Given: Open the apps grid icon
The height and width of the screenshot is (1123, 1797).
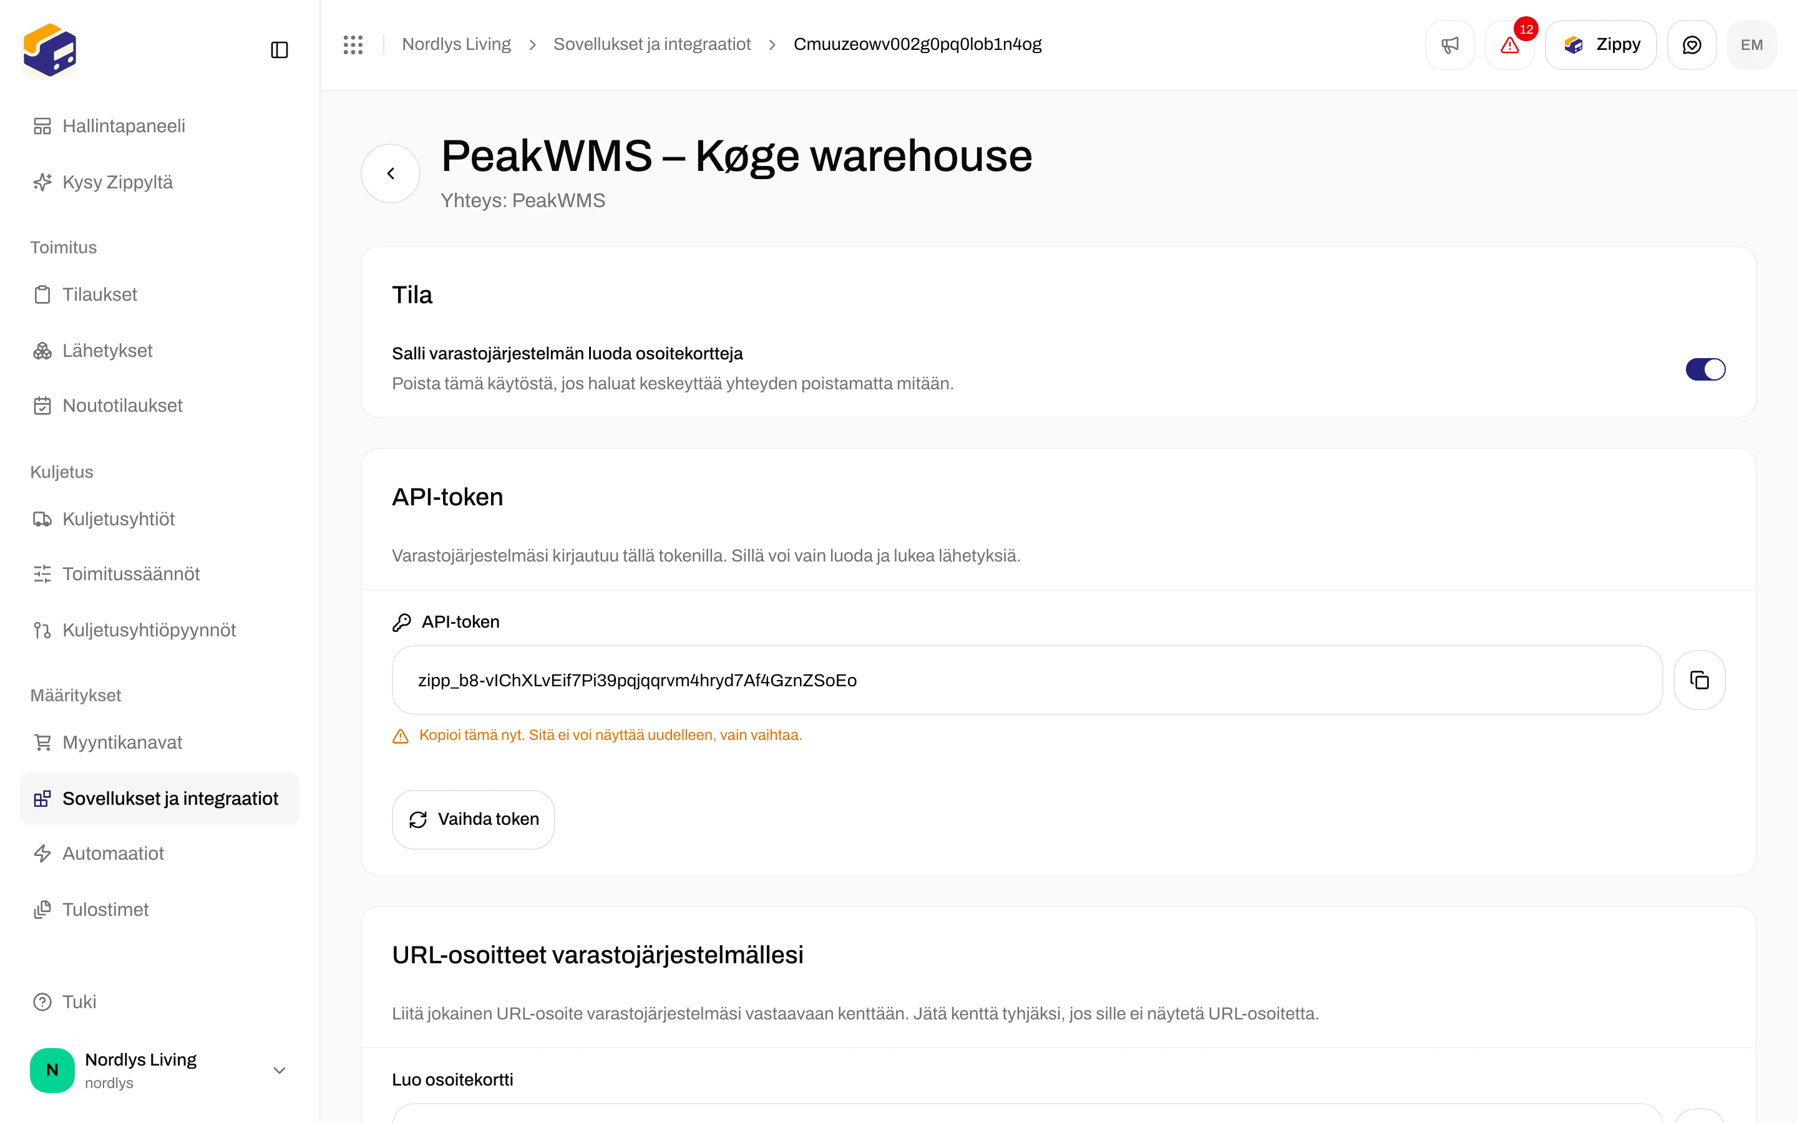Looking at the screenshot, I should point(353,44).
